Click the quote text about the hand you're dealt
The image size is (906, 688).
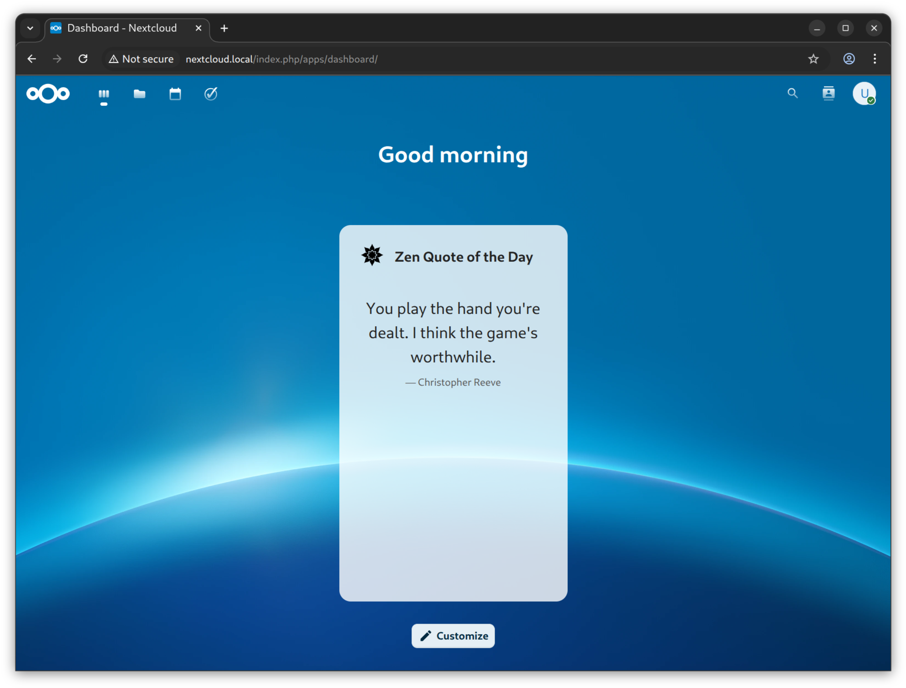(x=453, y=333)
